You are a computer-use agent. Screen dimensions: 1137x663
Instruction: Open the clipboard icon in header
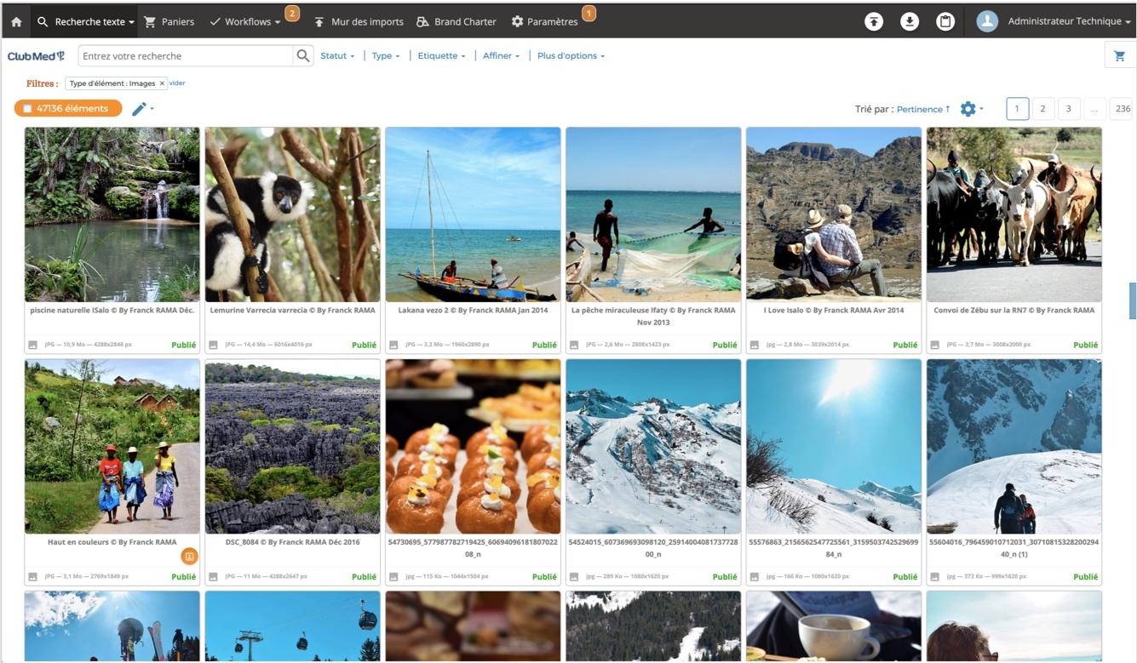pyautogui.click(x=945, y=22)
